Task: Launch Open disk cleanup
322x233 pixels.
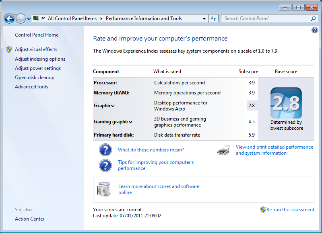Action: pyautogui.click(x=35, y=78)
